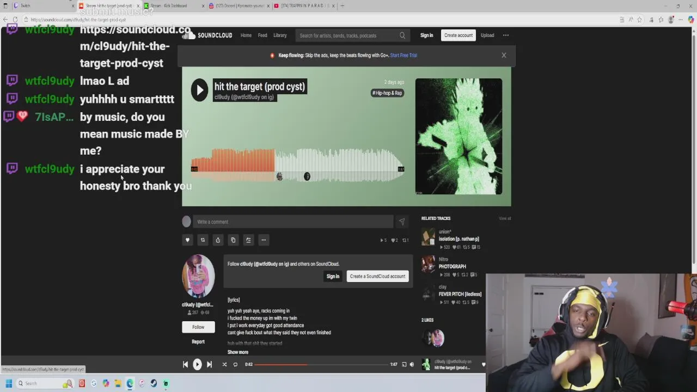Click the isolation track thumbnail

tap(429, 237)
